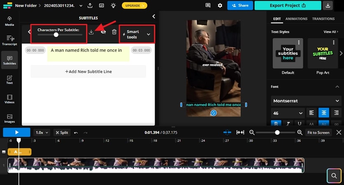
Task: Show more text styles with right arrow
Action: [x=341, y=53]
